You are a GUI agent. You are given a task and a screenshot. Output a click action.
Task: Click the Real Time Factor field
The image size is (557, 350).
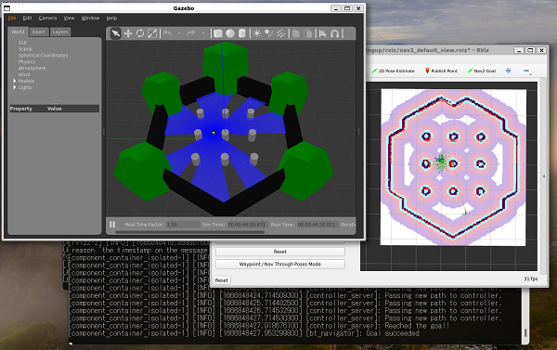[183, 225]
